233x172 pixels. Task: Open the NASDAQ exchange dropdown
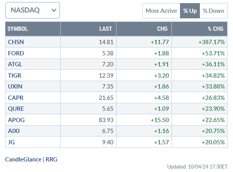[32, 10]
